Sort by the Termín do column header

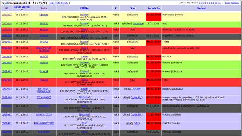click(154, 8)
